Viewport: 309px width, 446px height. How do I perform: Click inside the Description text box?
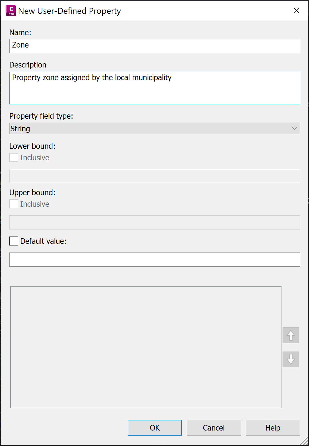155,88
